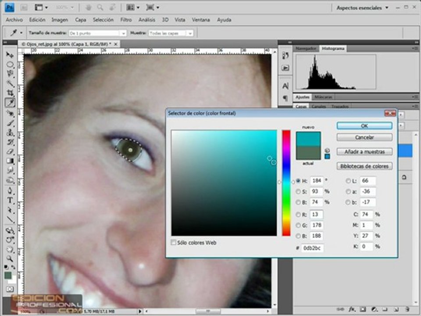421x316 pixels.
Task: Select the Eraser tool
Action: pyautogui.click(x=10, y=151)
